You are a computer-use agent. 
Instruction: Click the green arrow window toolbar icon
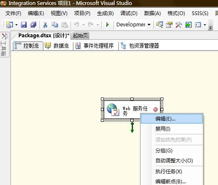(188, 25)
